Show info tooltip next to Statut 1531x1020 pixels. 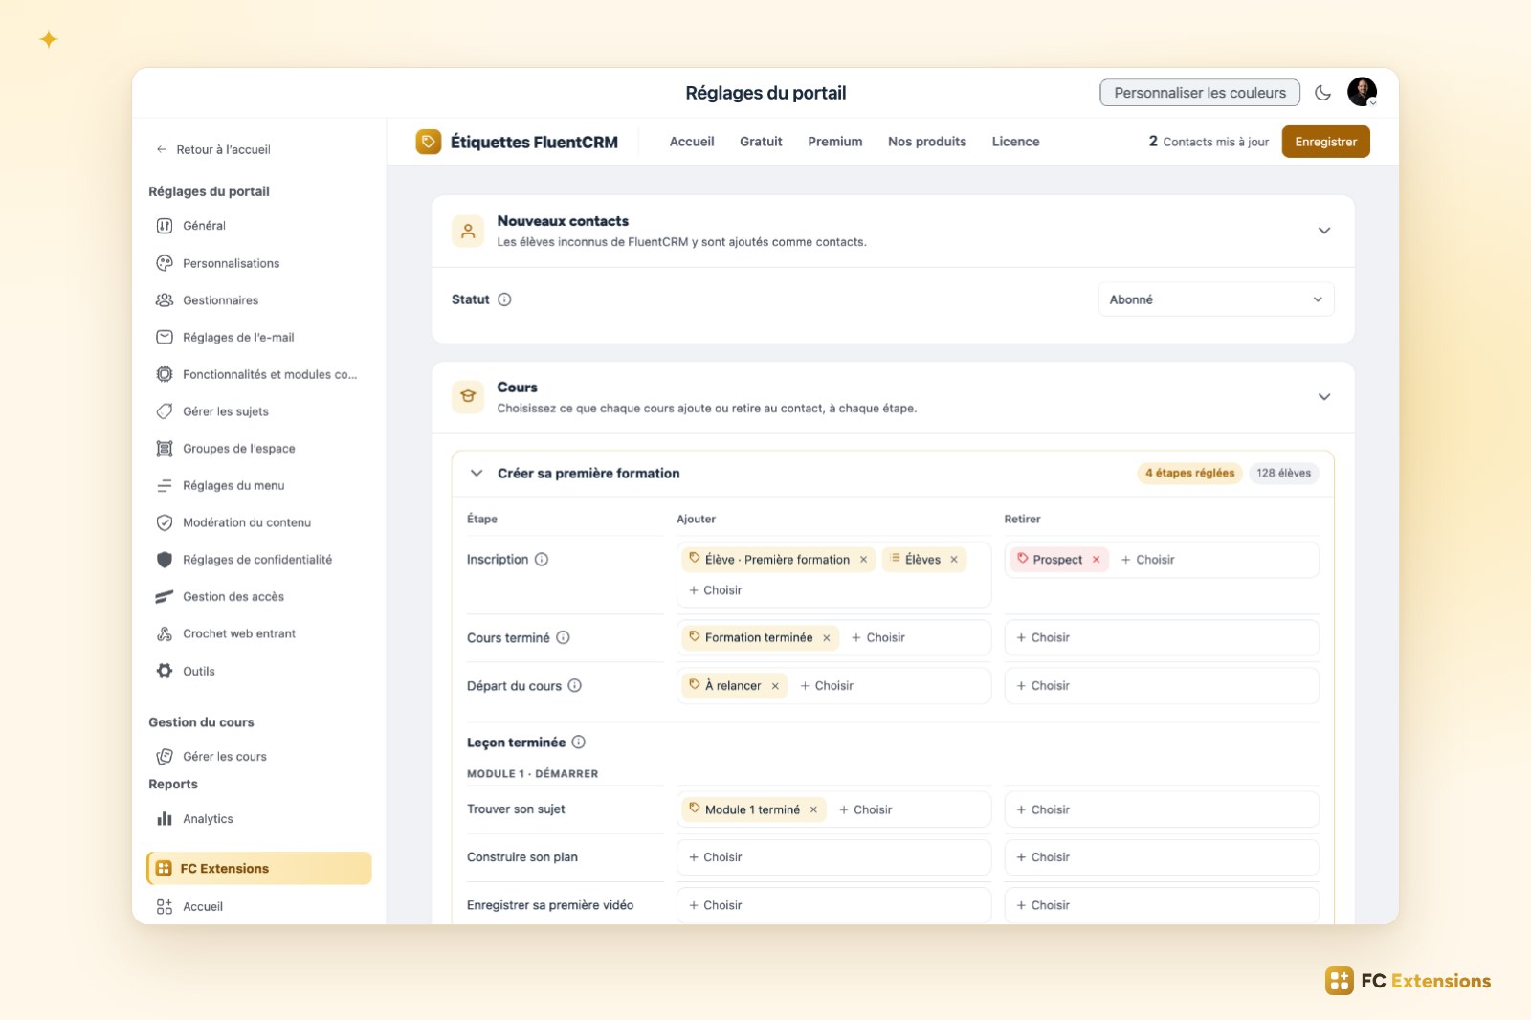pos(504,299)
